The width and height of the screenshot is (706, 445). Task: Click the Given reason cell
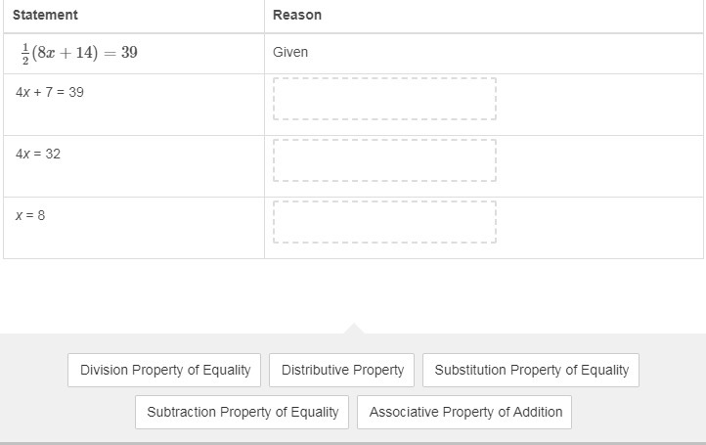point(290,52)
